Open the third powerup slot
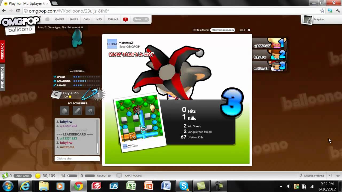 [x=90, y=111]
